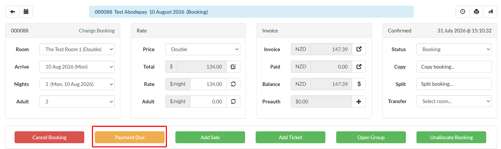Open booking history clock icon
The width and height of the screenshot is (501, 149).
tap(463, 12)
